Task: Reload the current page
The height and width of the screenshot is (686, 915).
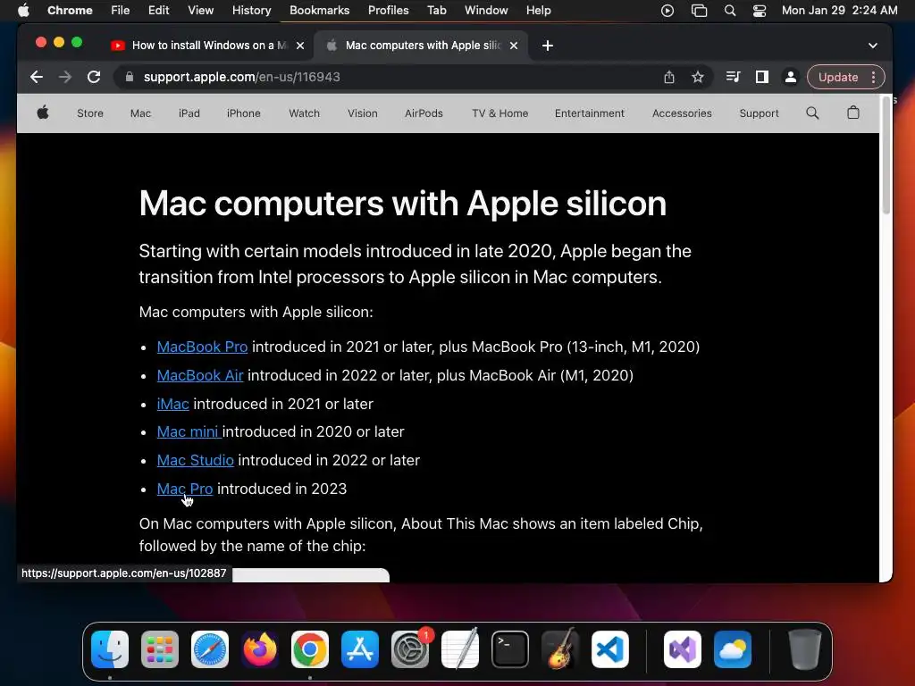Action: click(94, 77)
